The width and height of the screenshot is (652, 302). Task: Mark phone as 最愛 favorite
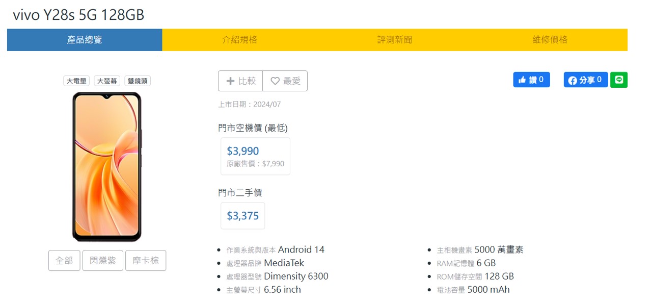285,81
